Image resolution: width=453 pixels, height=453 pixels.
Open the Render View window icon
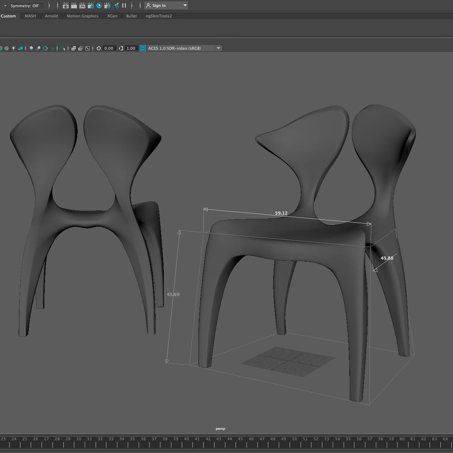(65, 5)
